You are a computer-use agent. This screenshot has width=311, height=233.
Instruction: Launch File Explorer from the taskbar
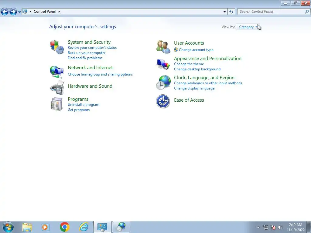(x=27, y=227)
